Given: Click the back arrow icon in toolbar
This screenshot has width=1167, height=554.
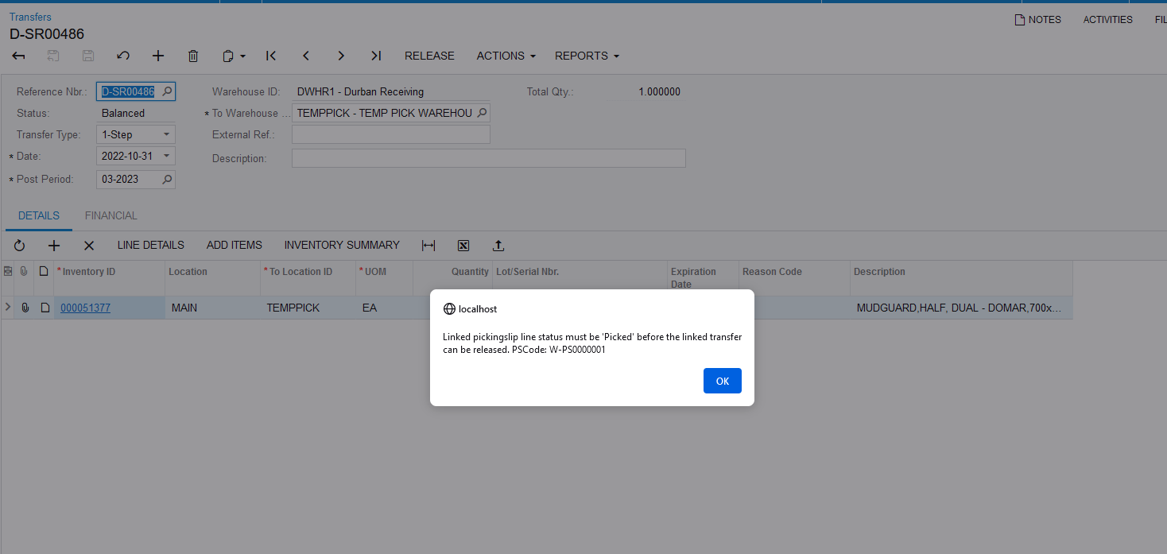Looking at the screenshot, I should point(19,56).
